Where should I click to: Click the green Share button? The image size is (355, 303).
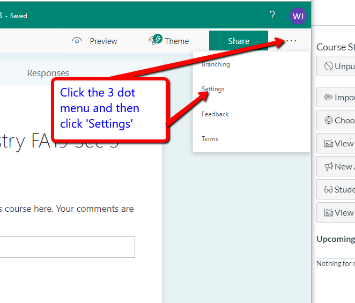coord(238,41)
